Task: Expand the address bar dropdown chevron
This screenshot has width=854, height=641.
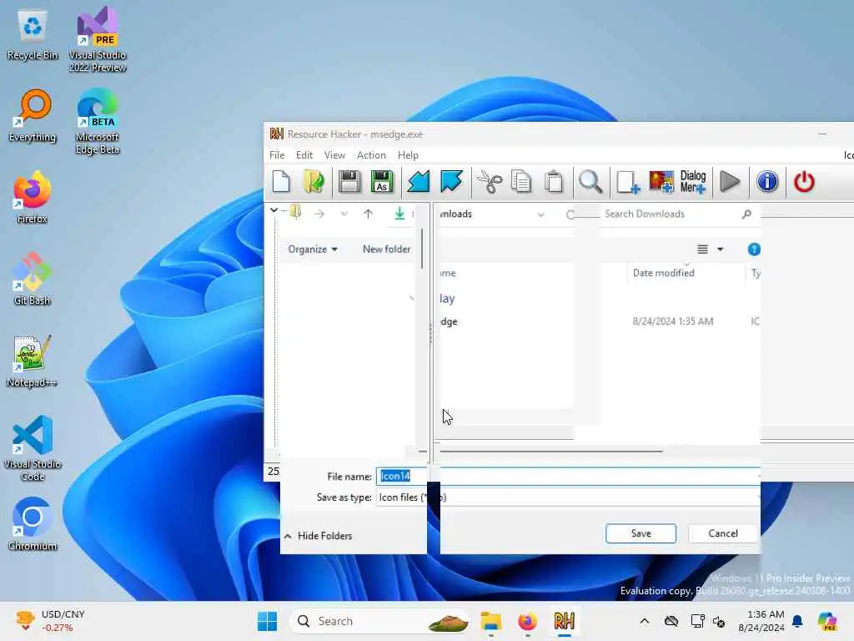Action: click(540, 215)
